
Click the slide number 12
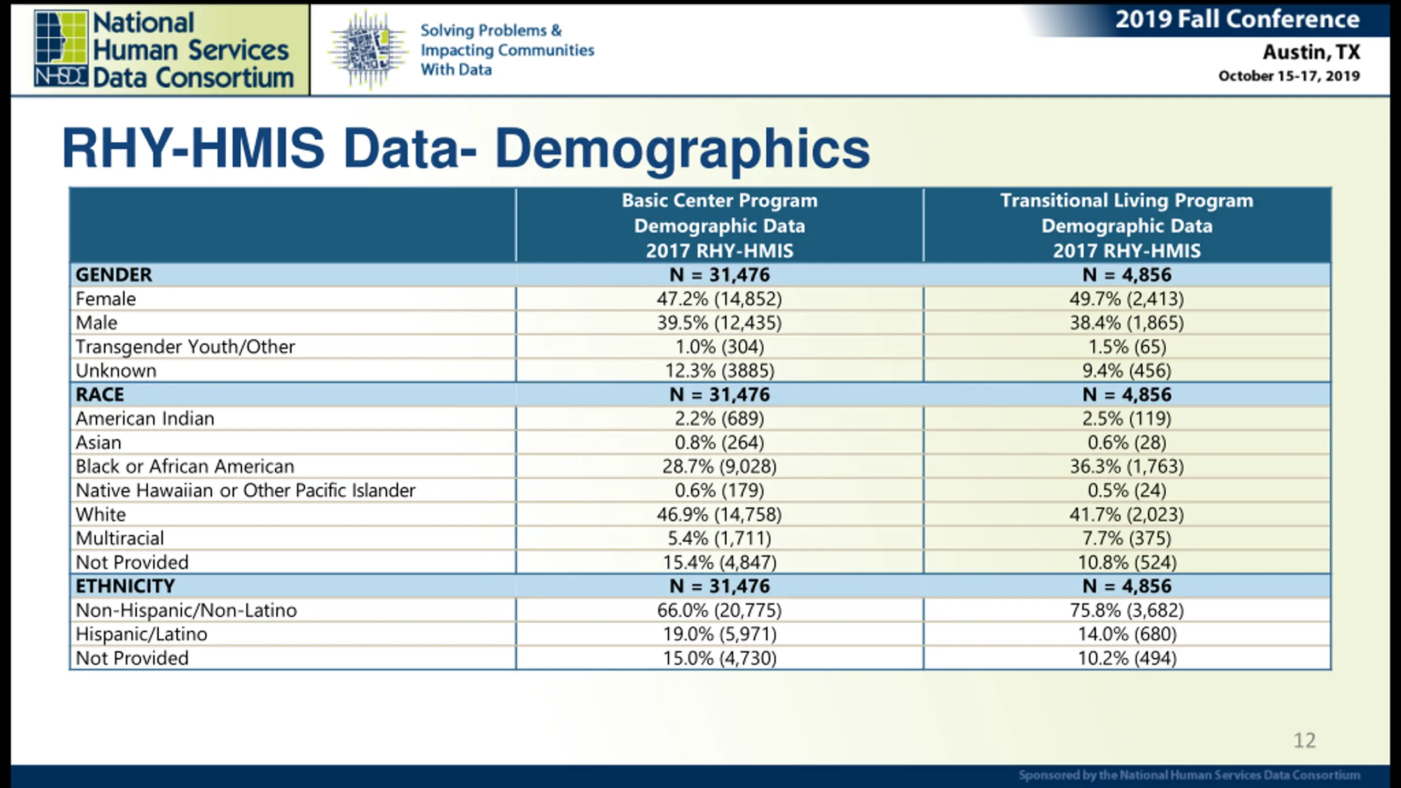tap(1304, 740)
